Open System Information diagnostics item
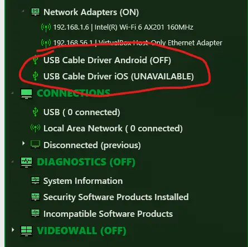The height and width of the screenshot is (247, 248). [83, 181]
